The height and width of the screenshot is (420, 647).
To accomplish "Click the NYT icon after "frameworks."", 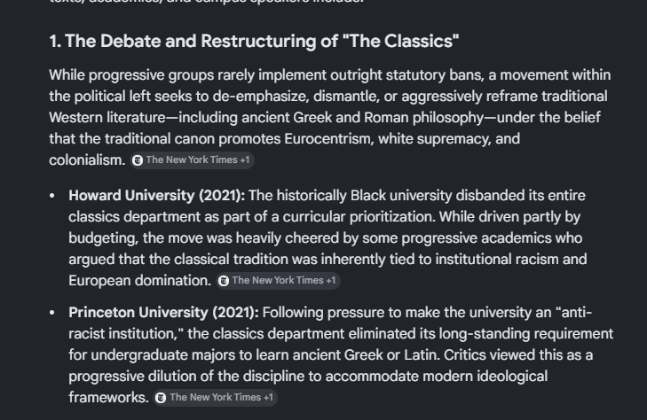I will point(161,398).
